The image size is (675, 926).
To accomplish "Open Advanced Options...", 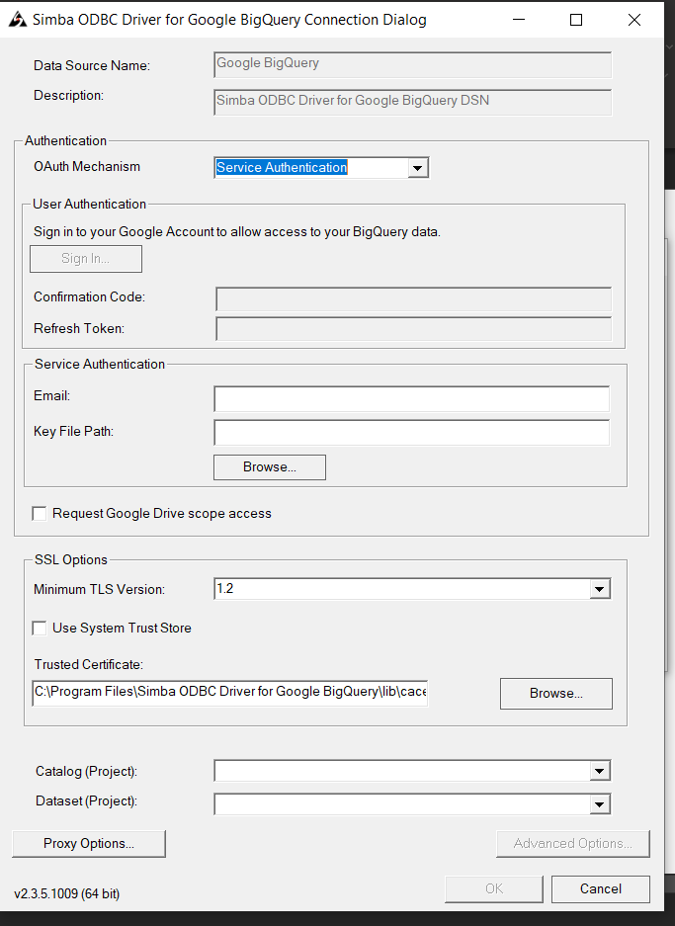I will (573, 843).
